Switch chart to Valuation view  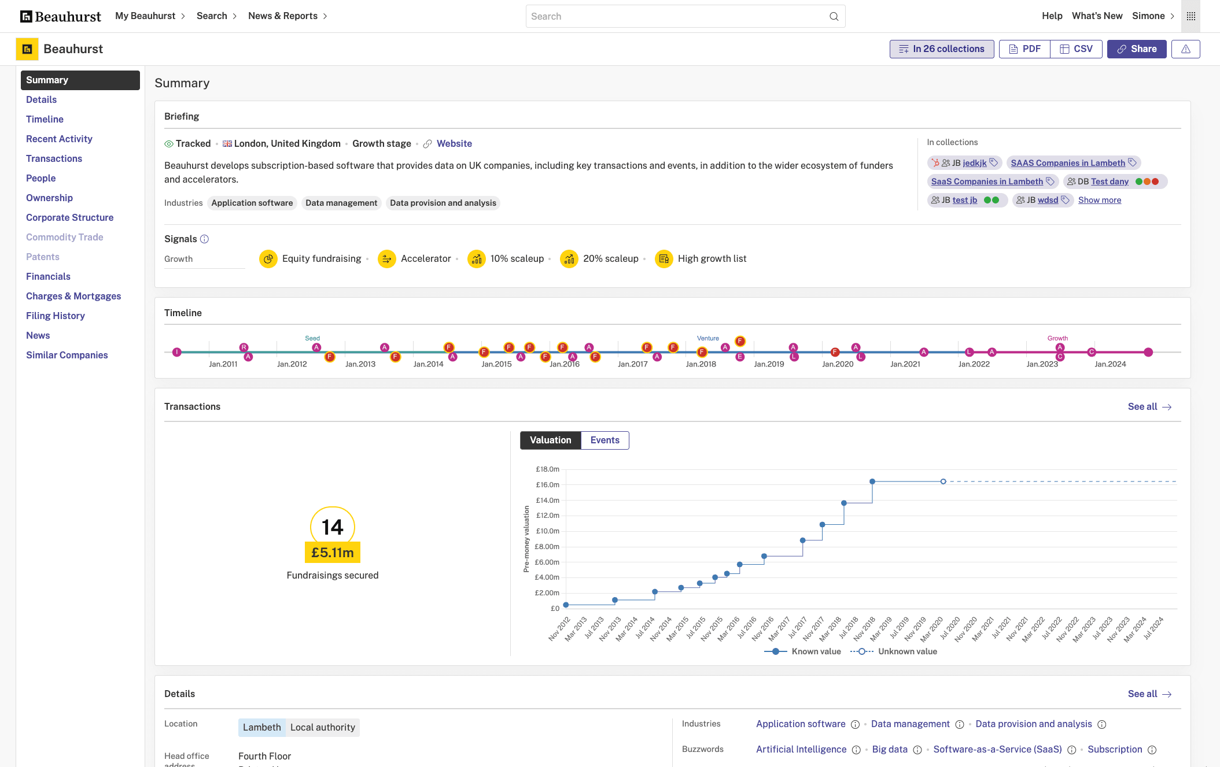[551, 440]
